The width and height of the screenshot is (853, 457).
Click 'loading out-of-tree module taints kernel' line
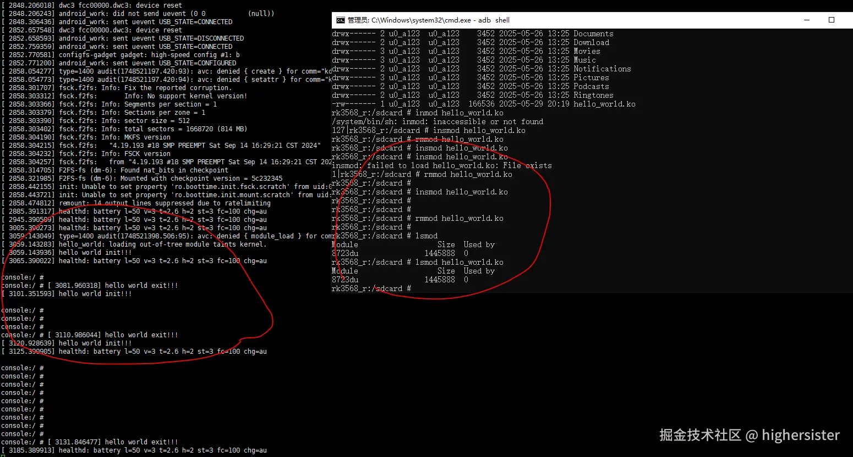134,244
